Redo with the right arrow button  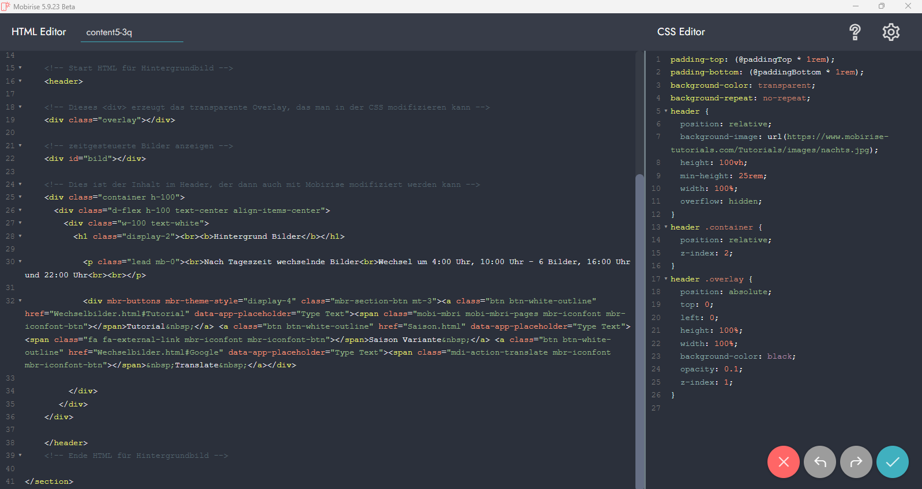pos(856,462)
